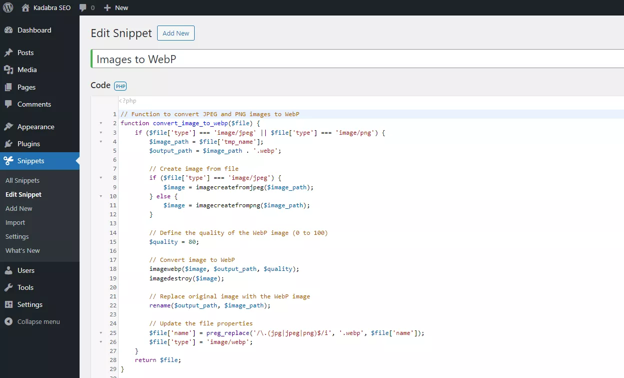Toggle fold arrow at line 26

click(x=101, y=342)
